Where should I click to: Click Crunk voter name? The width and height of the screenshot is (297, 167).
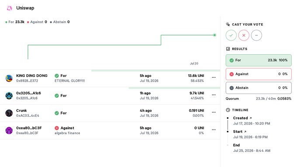click(21, 111)
